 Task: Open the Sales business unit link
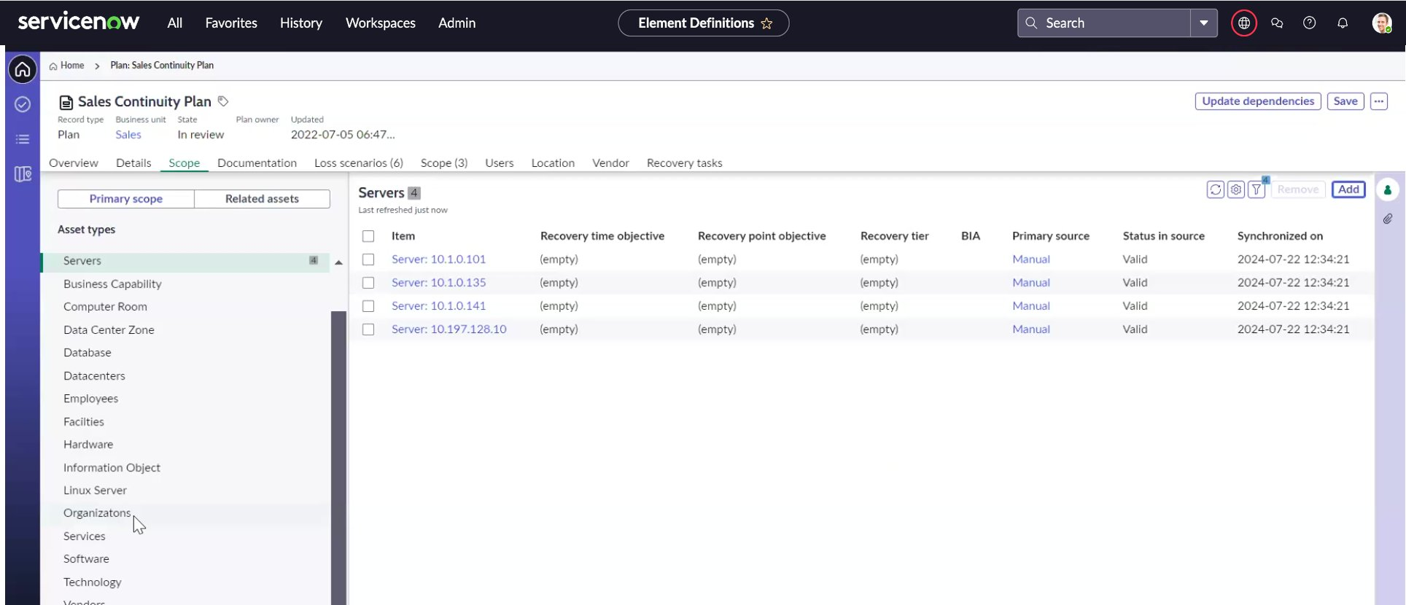point(128,135)
